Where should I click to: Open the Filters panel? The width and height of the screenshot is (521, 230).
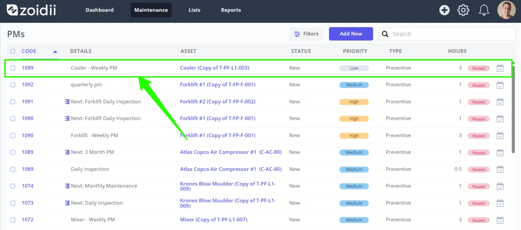(306, 34)
